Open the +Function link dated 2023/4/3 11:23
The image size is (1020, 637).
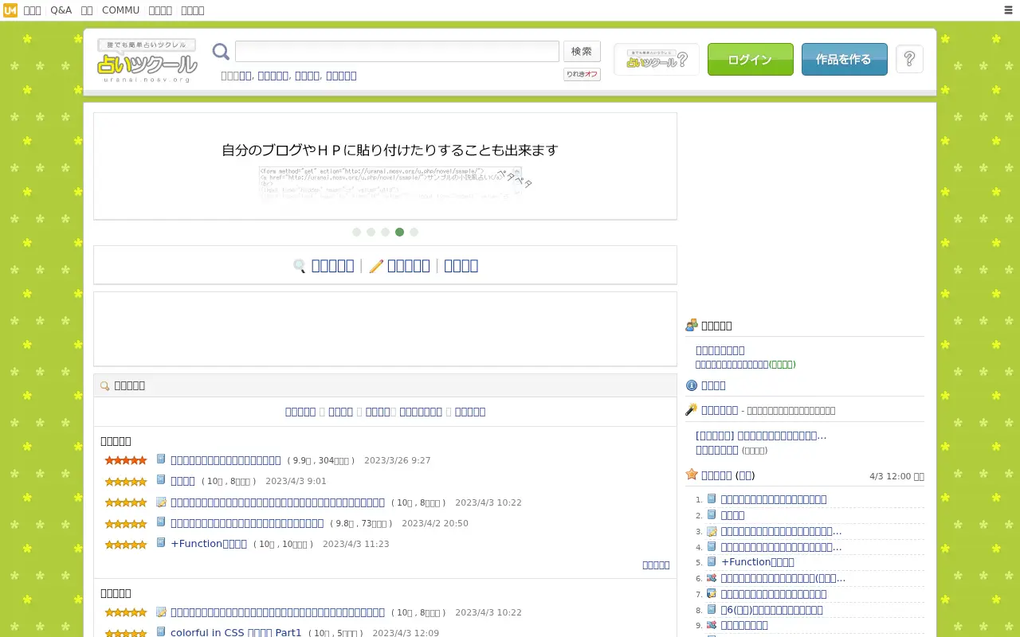point(209,544)
